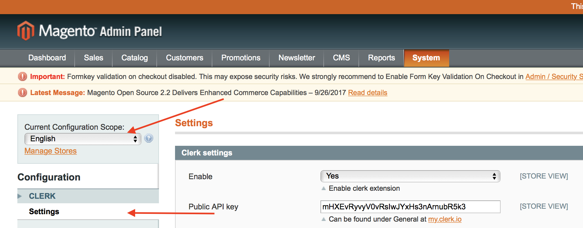Click the Magento logo icon
The width and height of the screenshot is (583, 228).
point(26,31)
